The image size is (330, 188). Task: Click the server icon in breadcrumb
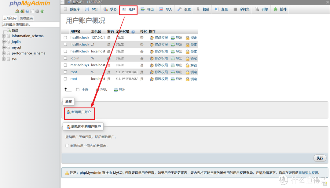tap(69, 2)
